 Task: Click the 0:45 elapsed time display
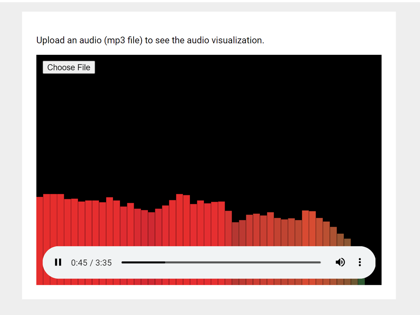point(79,262)
